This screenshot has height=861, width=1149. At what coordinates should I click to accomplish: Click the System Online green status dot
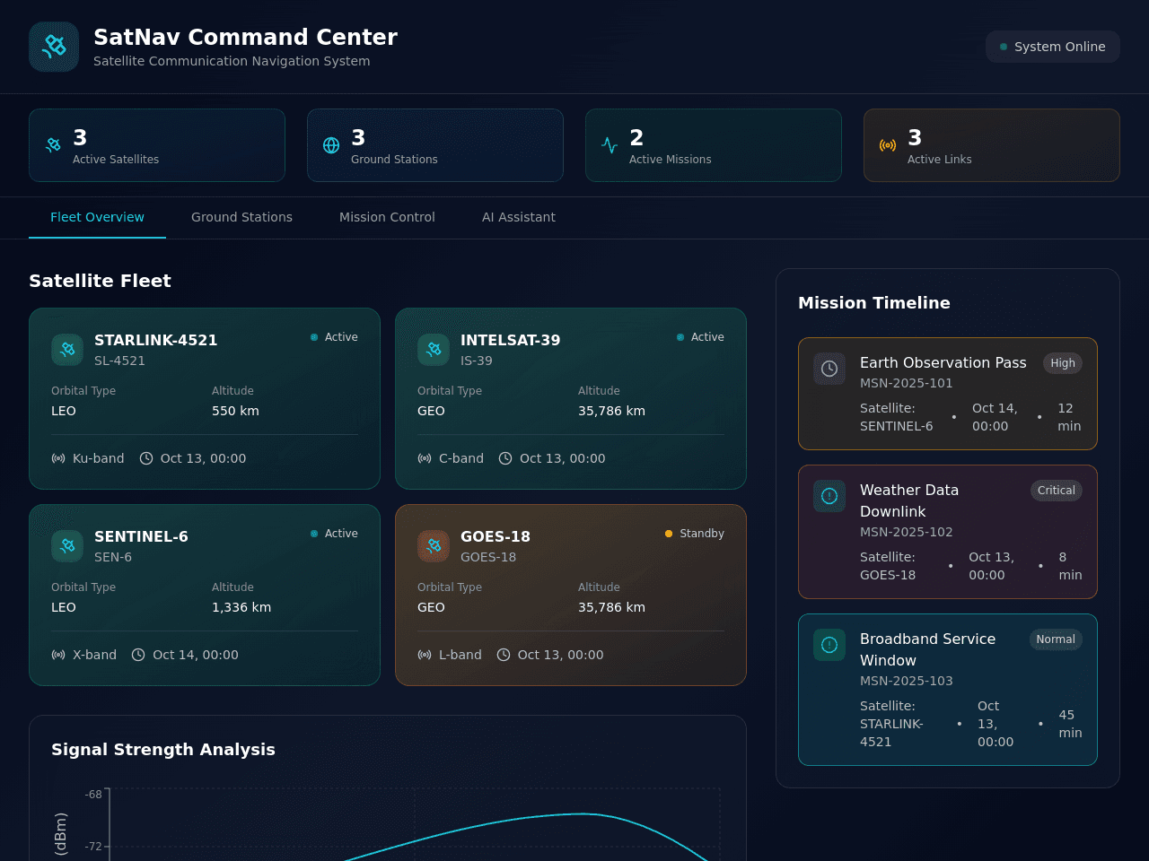[1004, 47]
